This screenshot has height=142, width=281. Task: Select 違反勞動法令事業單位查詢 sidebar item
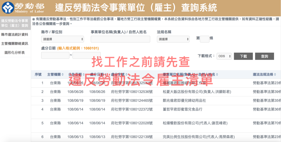tap(15, 23)
